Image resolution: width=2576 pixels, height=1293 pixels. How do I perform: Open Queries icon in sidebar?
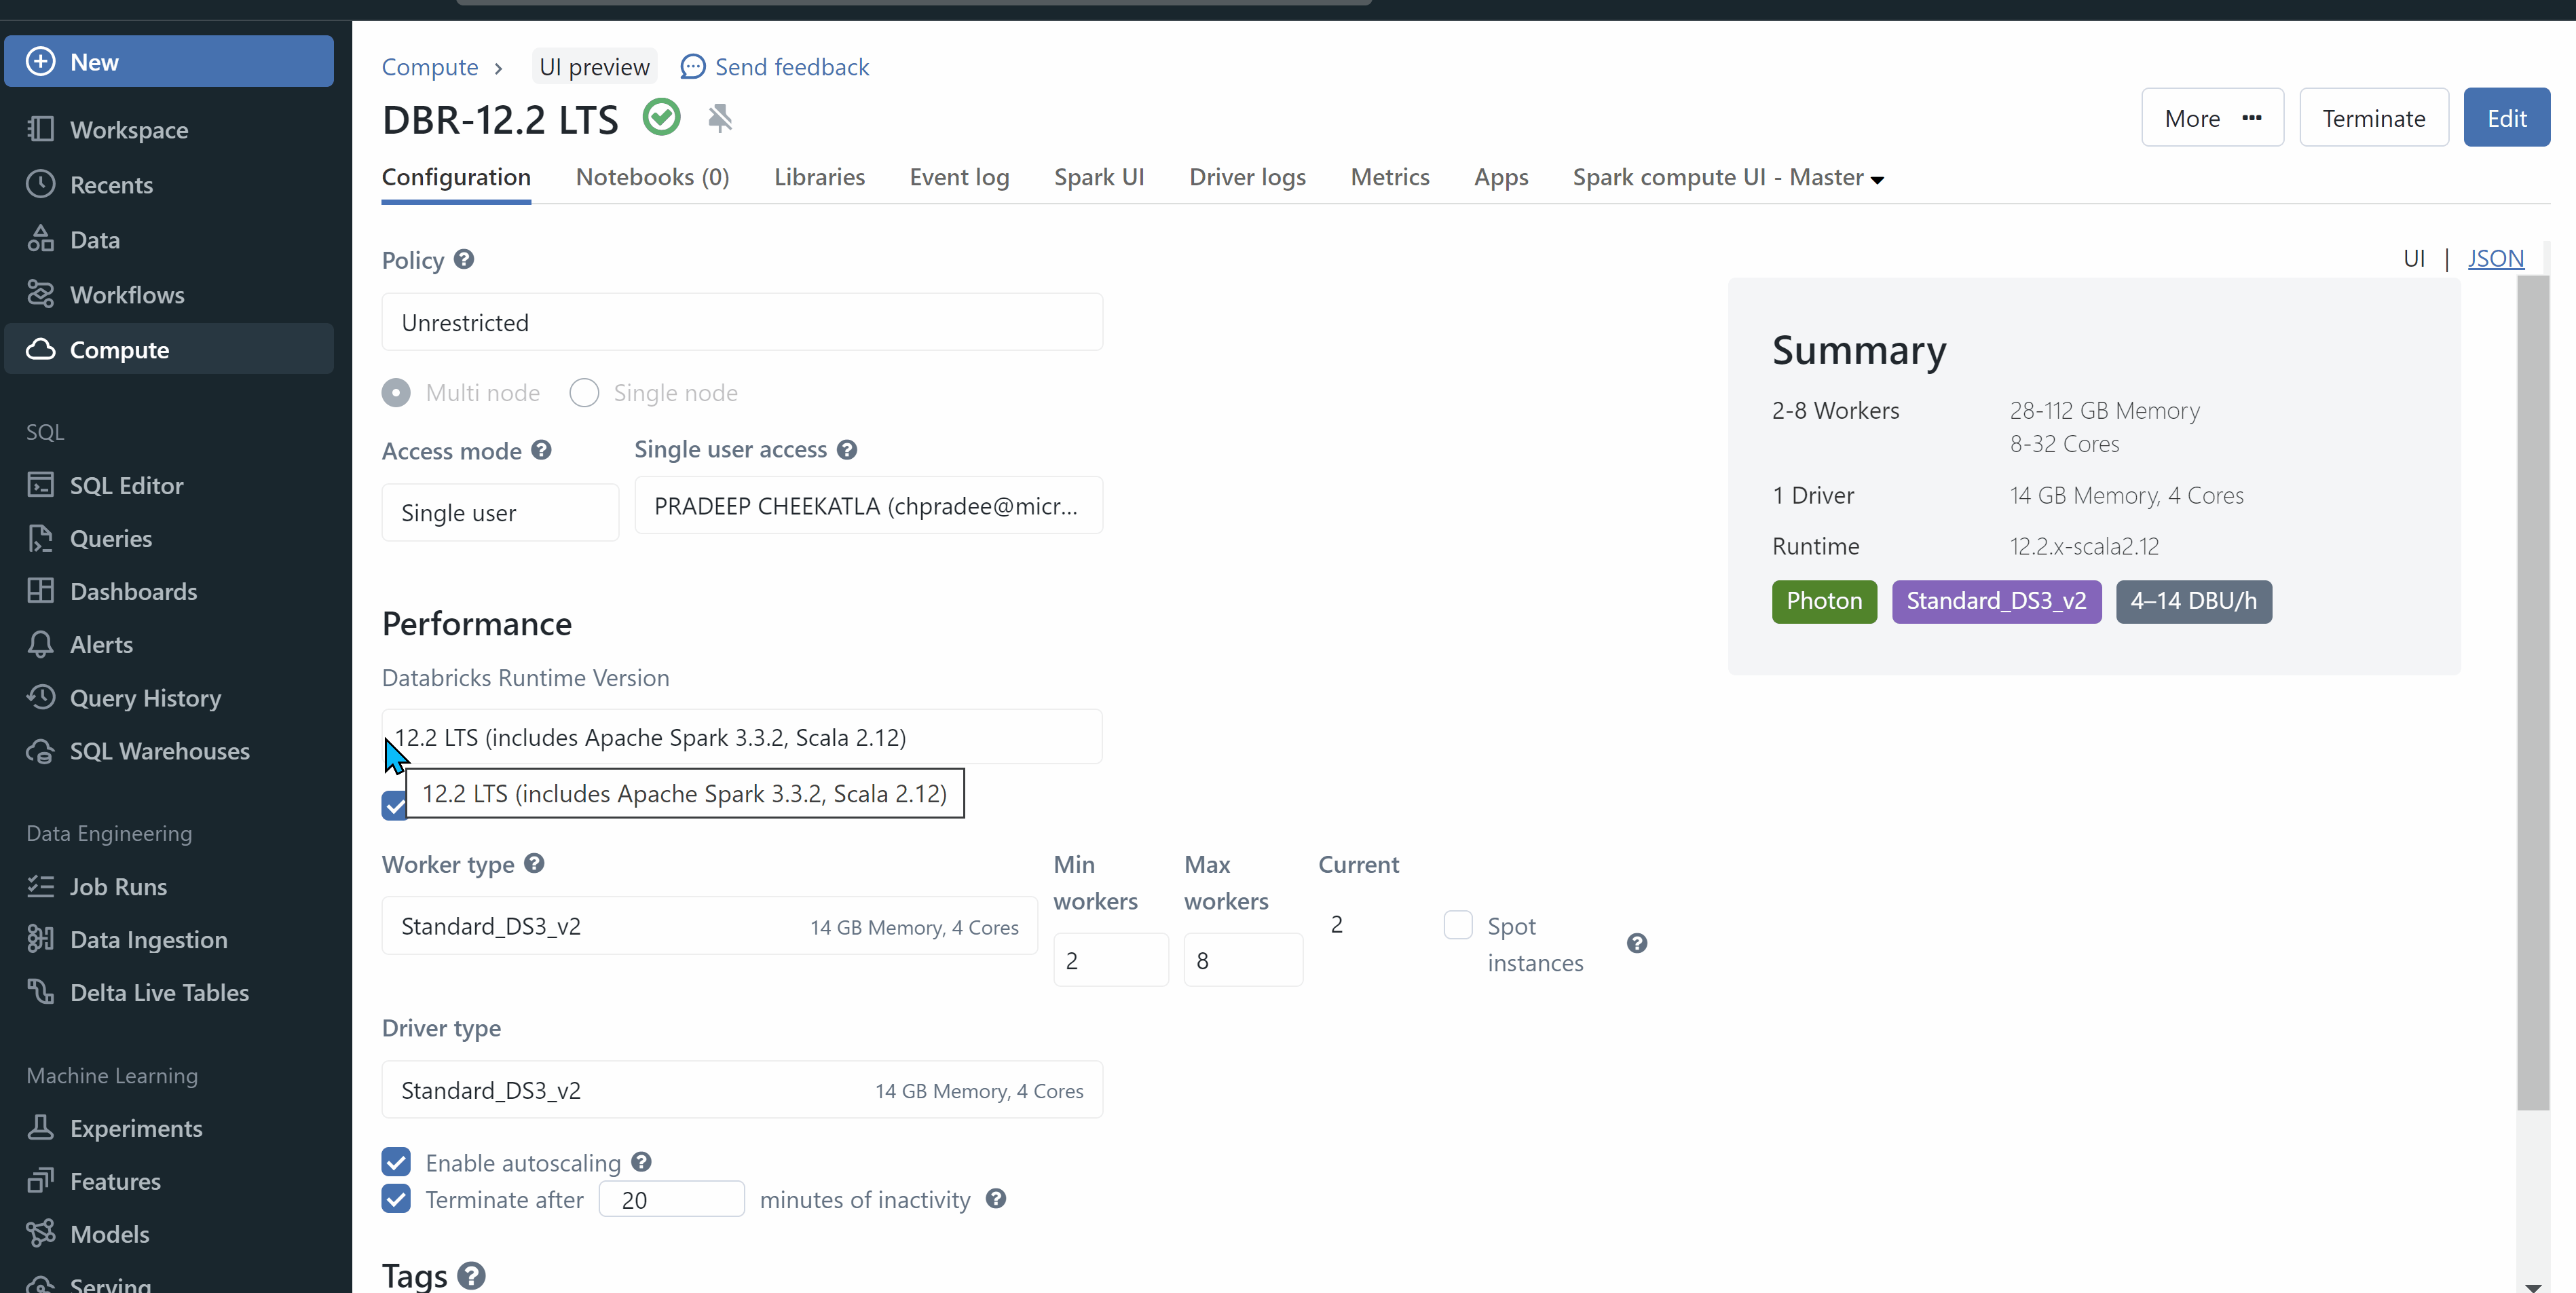point(40,538)
